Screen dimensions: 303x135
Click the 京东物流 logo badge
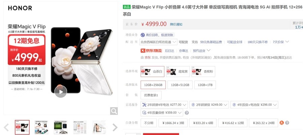click(x=151, y=51)
